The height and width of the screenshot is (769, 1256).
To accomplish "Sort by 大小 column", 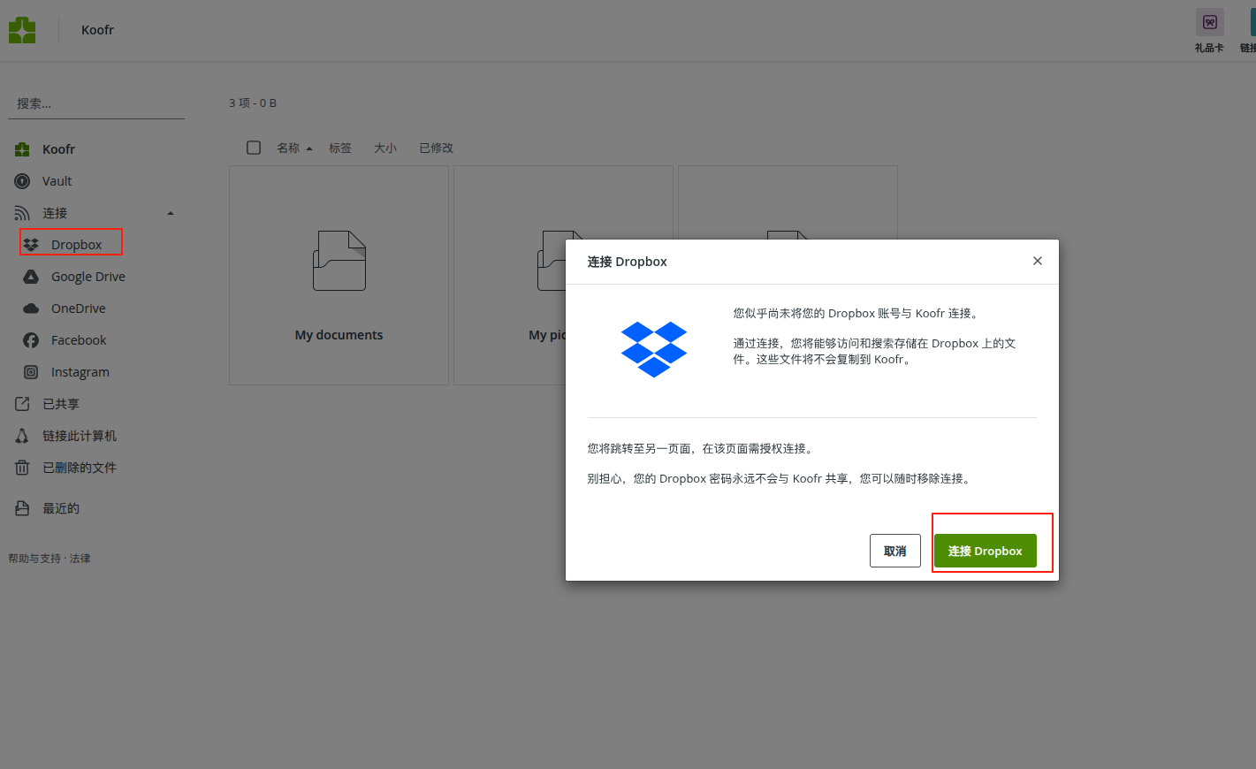I will (385, 148).
